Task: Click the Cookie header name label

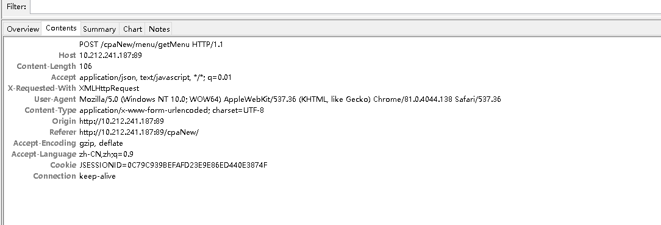Action: (x=63, y=165)
